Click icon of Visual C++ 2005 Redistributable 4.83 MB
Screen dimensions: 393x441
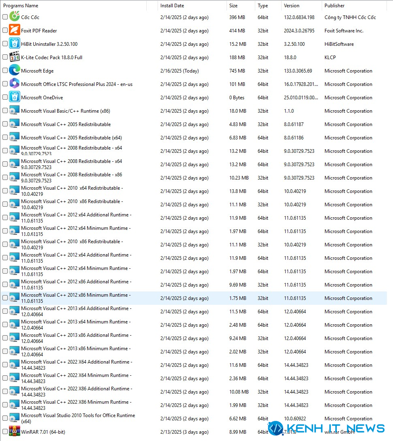(x=14, y=124)
